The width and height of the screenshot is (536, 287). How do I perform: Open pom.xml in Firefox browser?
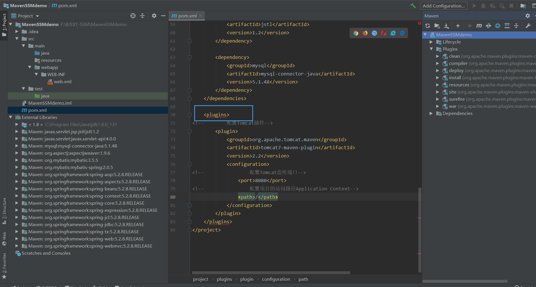point(365,33)
